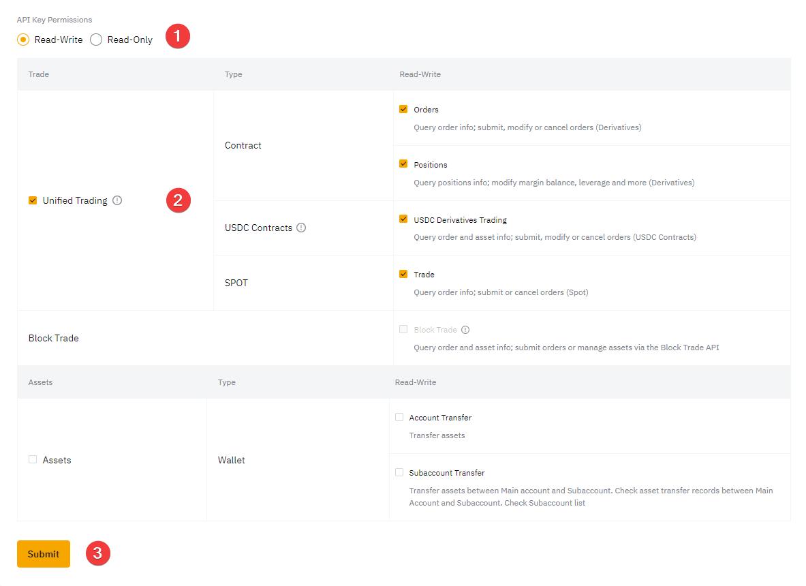Click the red step 1 badge

(x=178, y=37)
